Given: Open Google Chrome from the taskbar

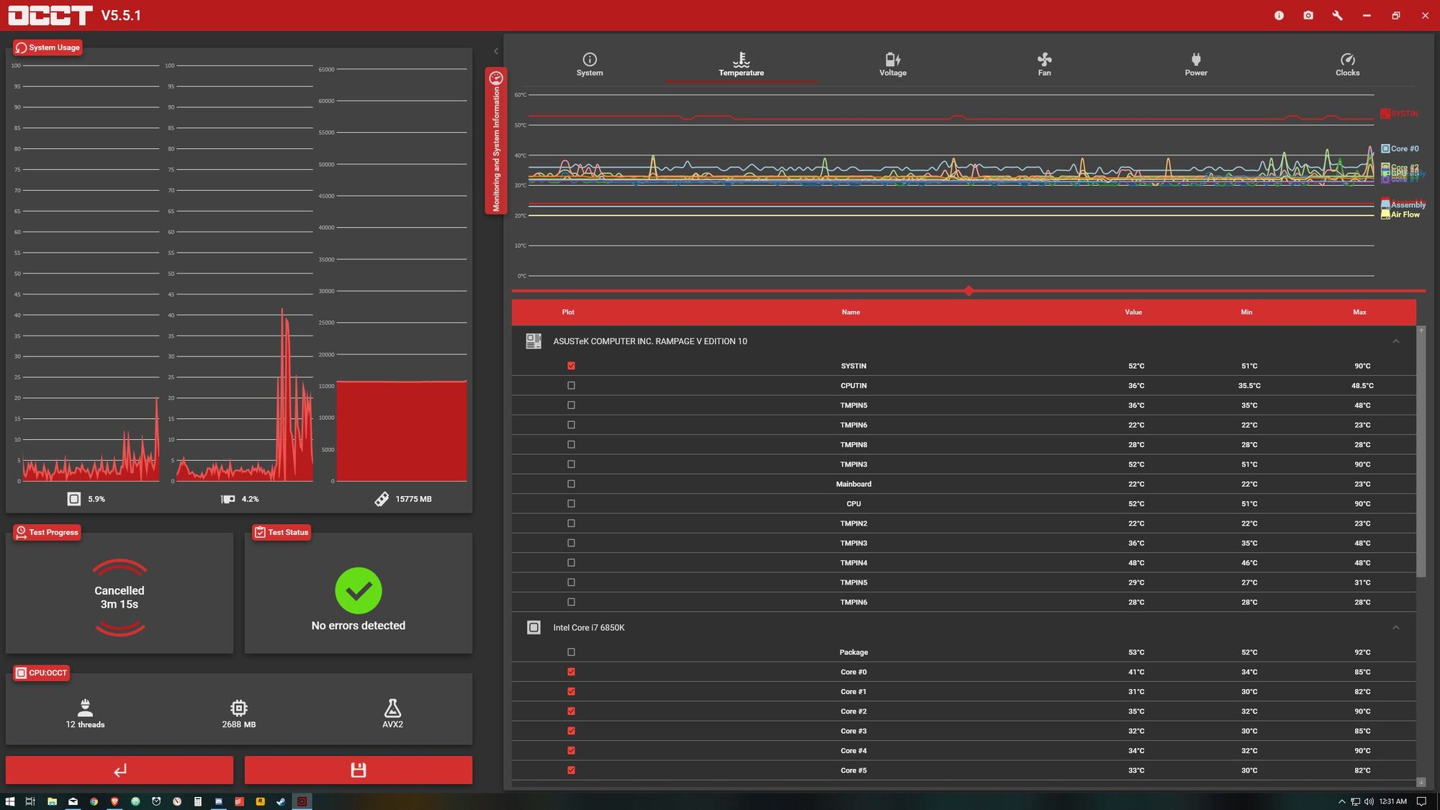Looking at the screenshot, I should pos(94,801).
